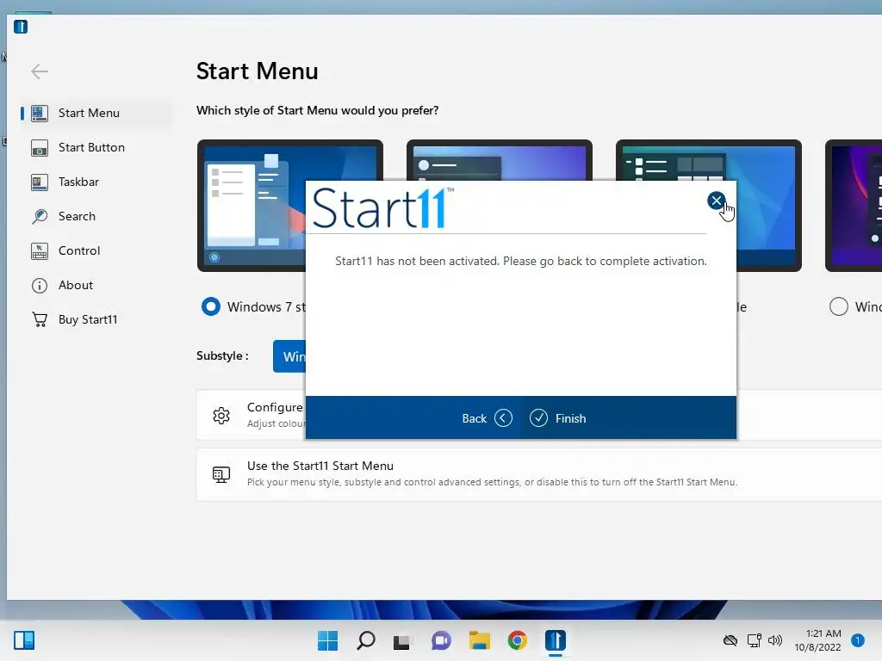
Task: Click the Start Menu sidebar icon
Action: [x=40, y=113]
